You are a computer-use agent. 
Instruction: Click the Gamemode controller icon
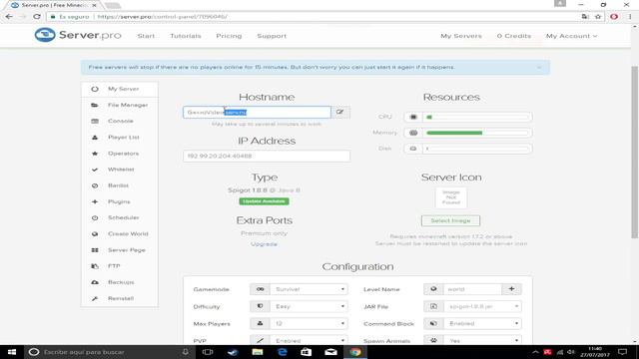tap(260, 289)
